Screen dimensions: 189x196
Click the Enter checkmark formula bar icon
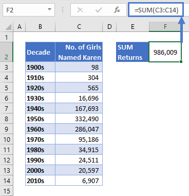tap(99, 10)
